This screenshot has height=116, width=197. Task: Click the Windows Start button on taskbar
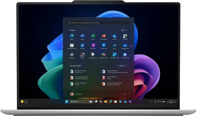pyautogui.click(x=67, y=101)
